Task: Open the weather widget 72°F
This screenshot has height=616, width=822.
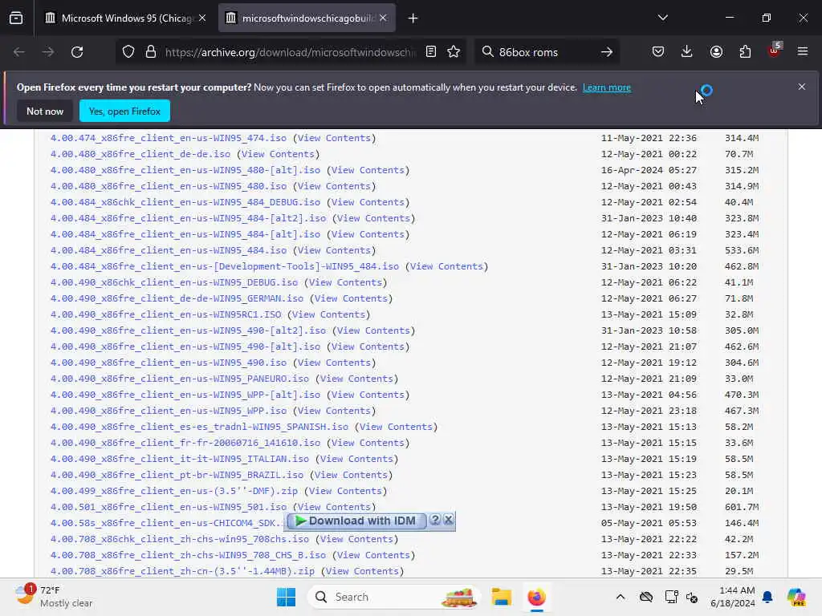Action: (53, 597)
